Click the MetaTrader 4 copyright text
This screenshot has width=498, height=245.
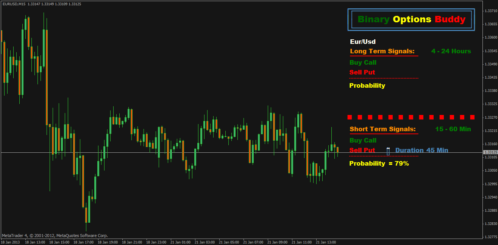[x=55, y=236]
